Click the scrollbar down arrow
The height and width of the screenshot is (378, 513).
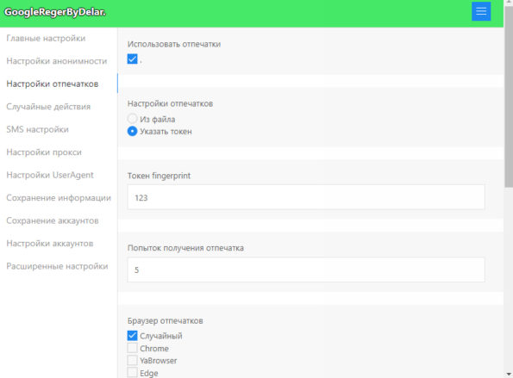pyautogui.click(x=509, y=374)
